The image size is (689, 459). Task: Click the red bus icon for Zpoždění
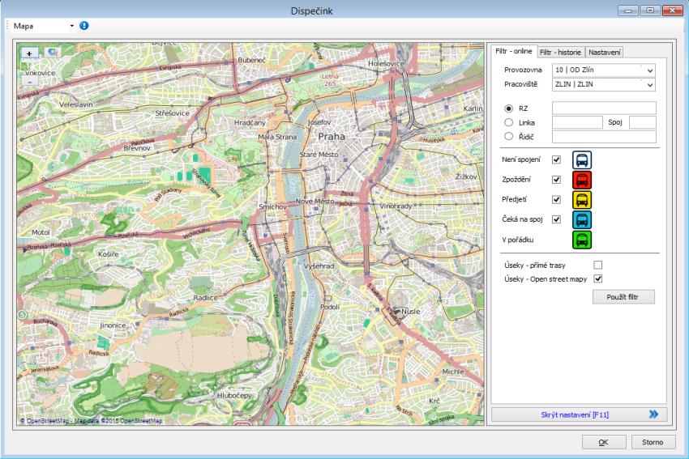tap(582, 180)
